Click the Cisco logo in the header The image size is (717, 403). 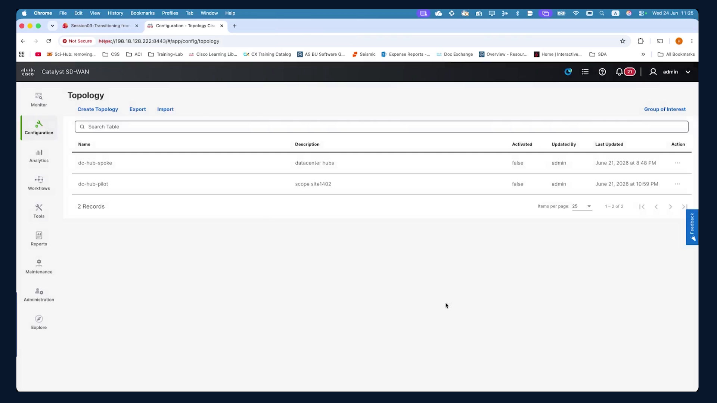[x=28, y=72]
